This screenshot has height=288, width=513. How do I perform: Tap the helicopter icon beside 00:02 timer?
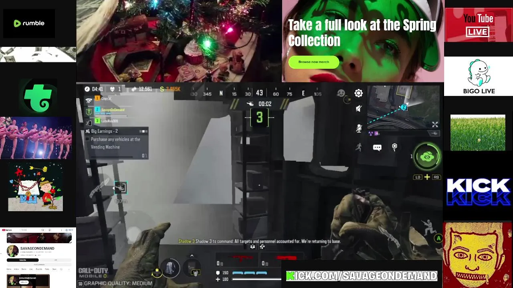click(250, 104)
